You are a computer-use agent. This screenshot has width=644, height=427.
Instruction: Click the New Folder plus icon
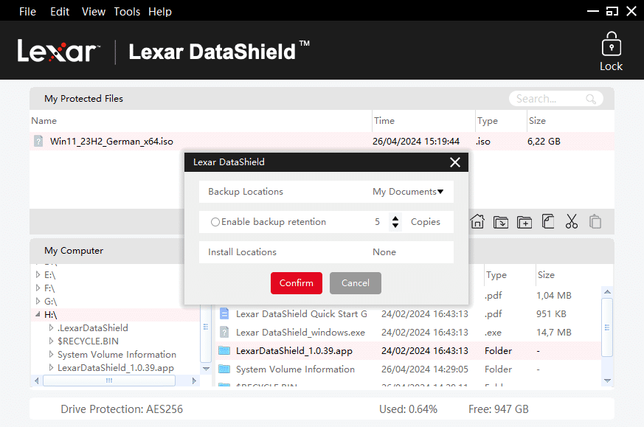click(524, 221)
